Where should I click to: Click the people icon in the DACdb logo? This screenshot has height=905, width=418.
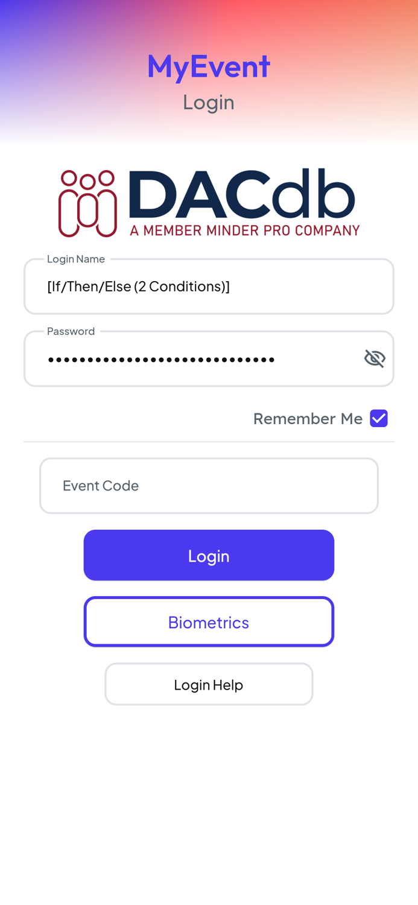coord(86,202)
